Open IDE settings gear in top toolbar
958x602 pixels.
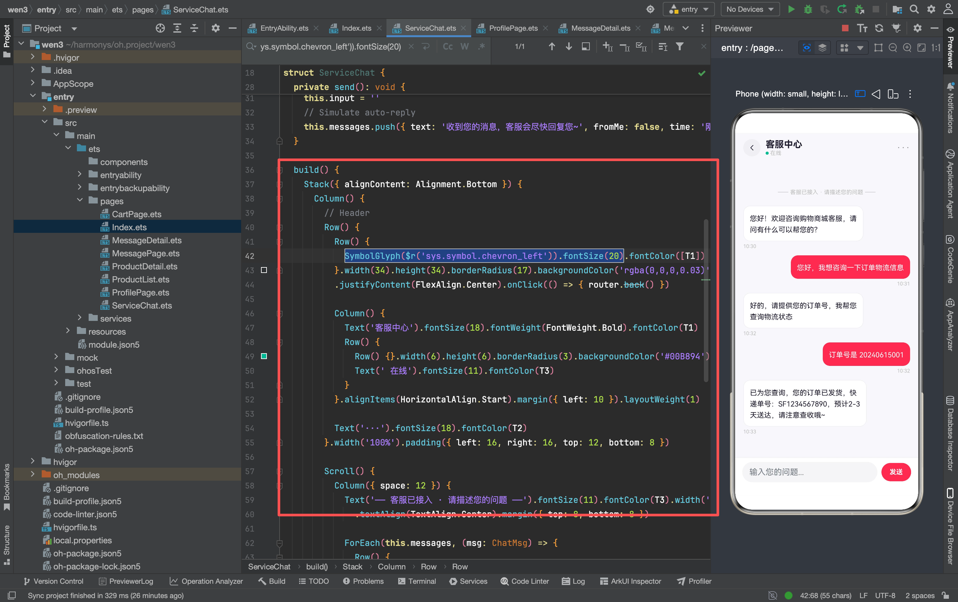click(x=931, y=9)
